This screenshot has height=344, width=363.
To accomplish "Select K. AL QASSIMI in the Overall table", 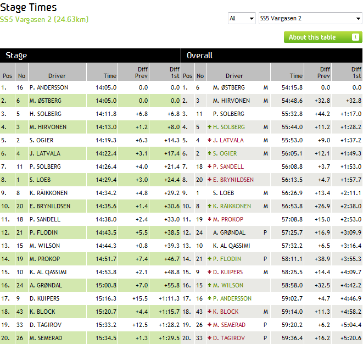I will coord(232,246).
